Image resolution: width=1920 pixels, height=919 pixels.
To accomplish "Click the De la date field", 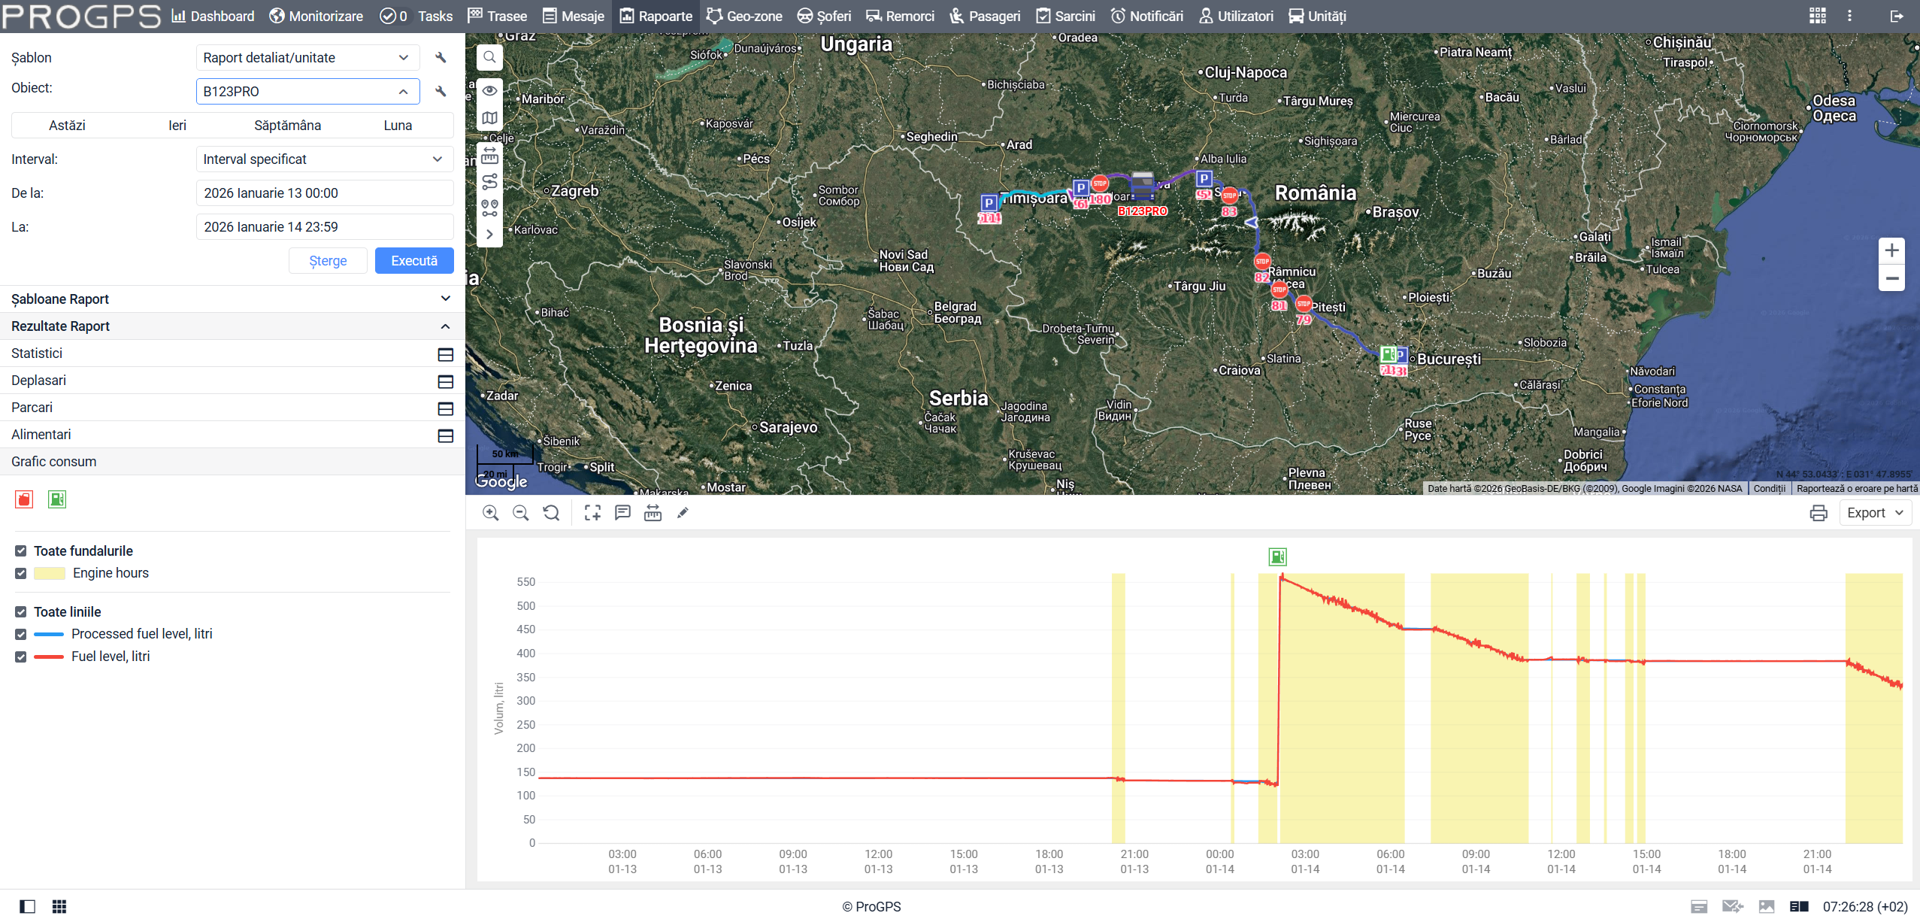I will pyautogui.click(x=324, y=193).
